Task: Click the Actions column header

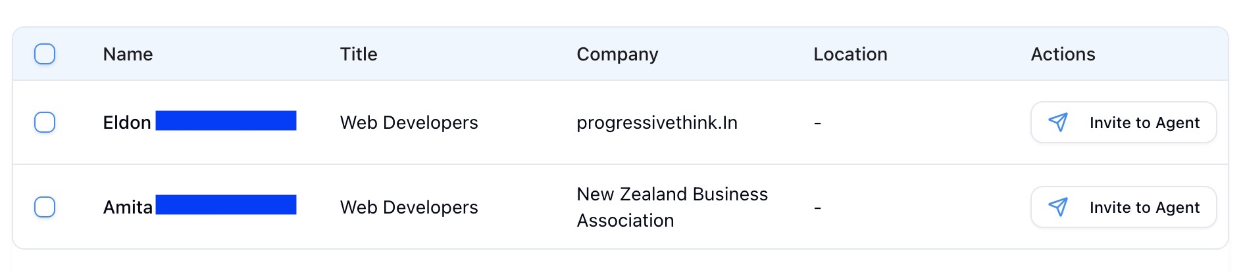Action: (x=1063, y=54)
